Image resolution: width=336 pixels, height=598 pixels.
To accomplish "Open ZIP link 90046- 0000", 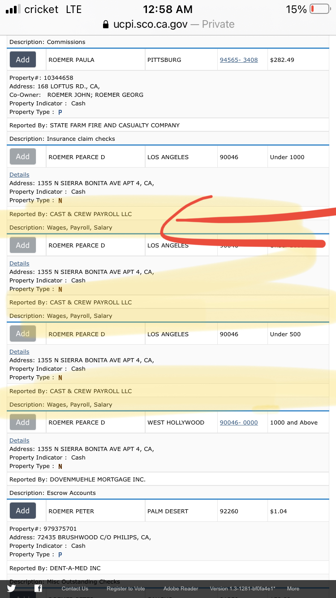I will pos(239,422).
